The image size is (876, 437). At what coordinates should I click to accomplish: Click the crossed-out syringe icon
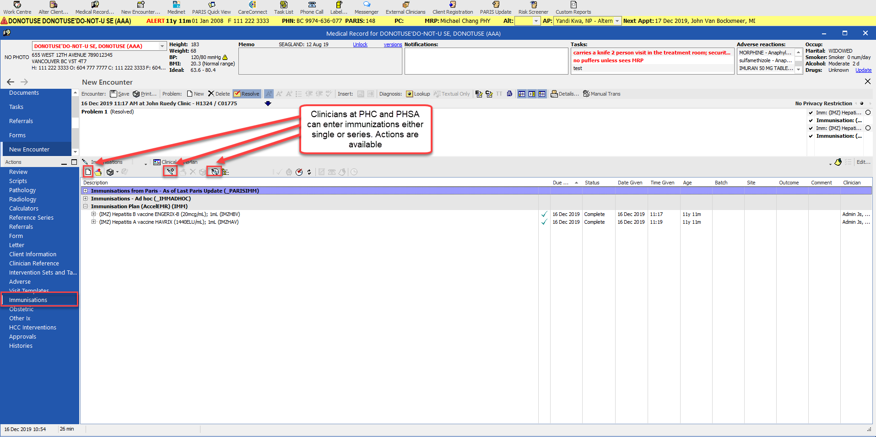click(215, 172)
